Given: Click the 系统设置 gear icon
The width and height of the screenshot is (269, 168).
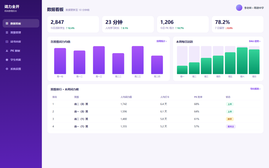Looking at the screenshot, I should 7,69.
